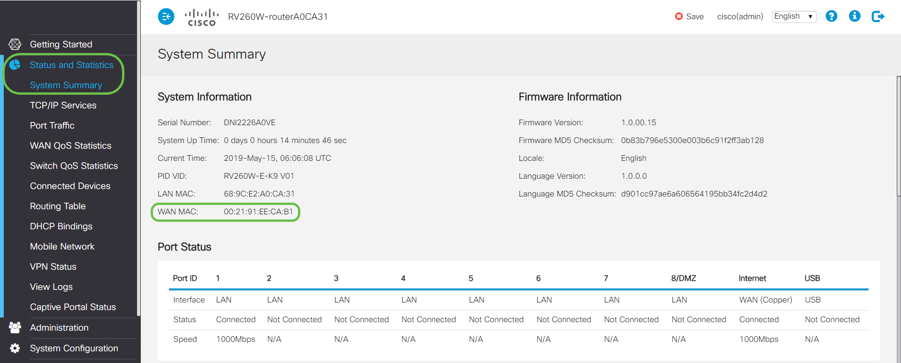The width and height of the screenshot is (901, 363).
Task: Open the English language dropdown
Action: click(794, 16)
